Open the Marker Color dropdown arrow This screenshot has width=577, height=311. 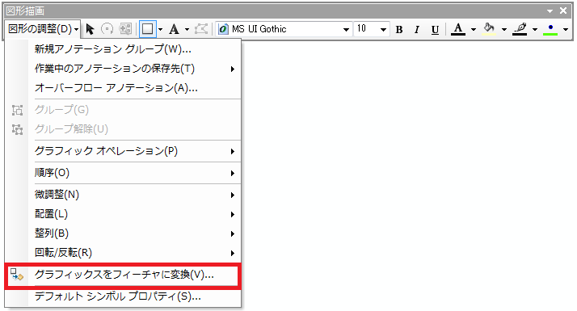point(566,29)
